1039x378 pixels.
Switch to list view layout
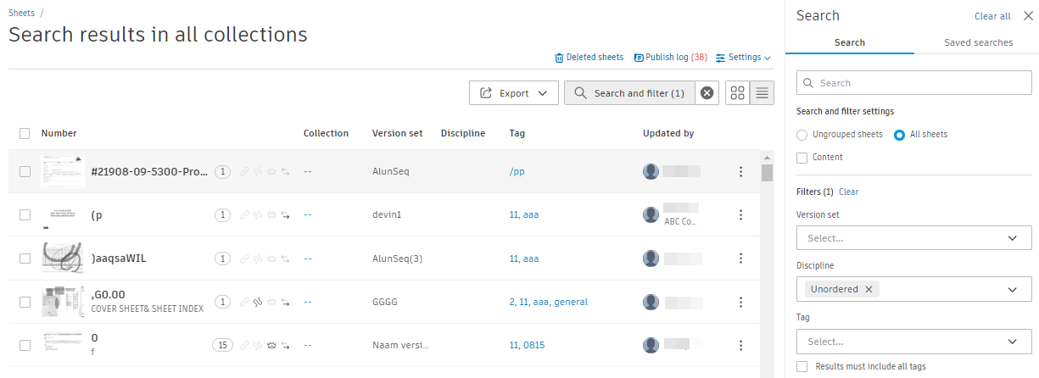(762, 93)
